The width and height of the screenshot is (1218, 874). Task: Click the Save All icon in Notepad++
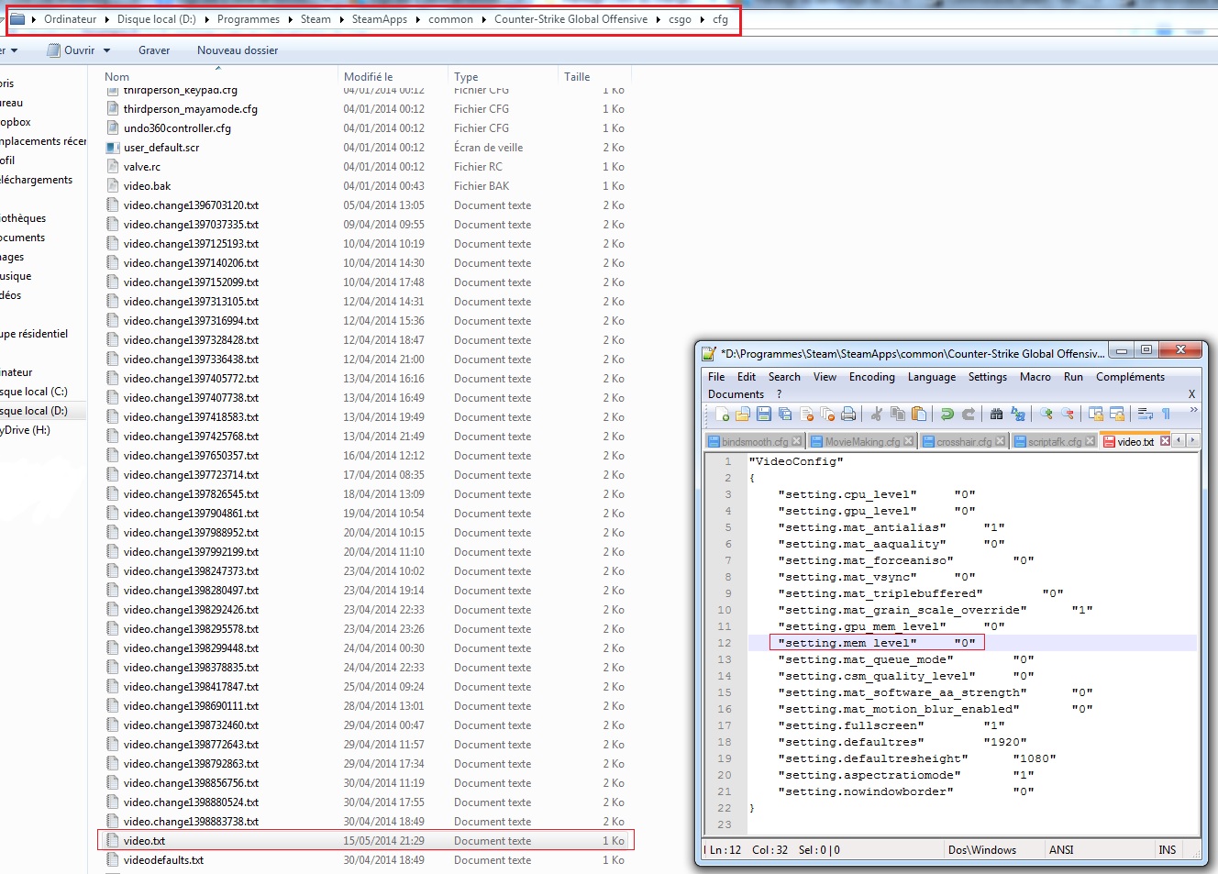(785, 415)
